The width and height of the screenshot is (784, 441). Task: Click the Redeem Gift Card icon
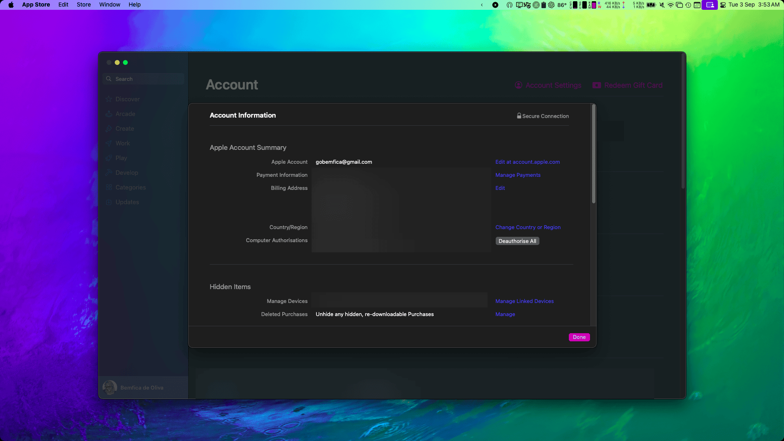coord(597,85)
